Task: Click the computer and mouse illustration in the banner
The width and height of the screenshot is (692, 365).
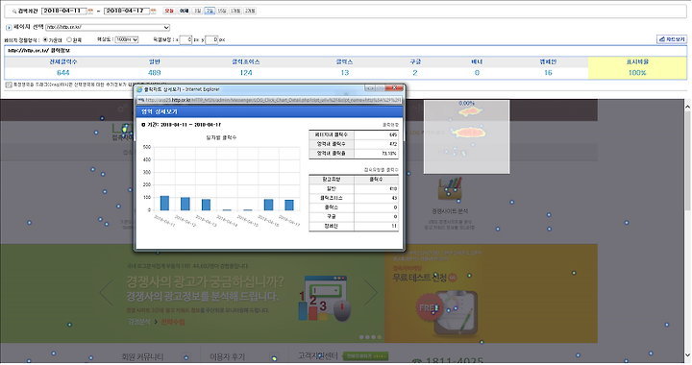Action: (x=325, y=299)
